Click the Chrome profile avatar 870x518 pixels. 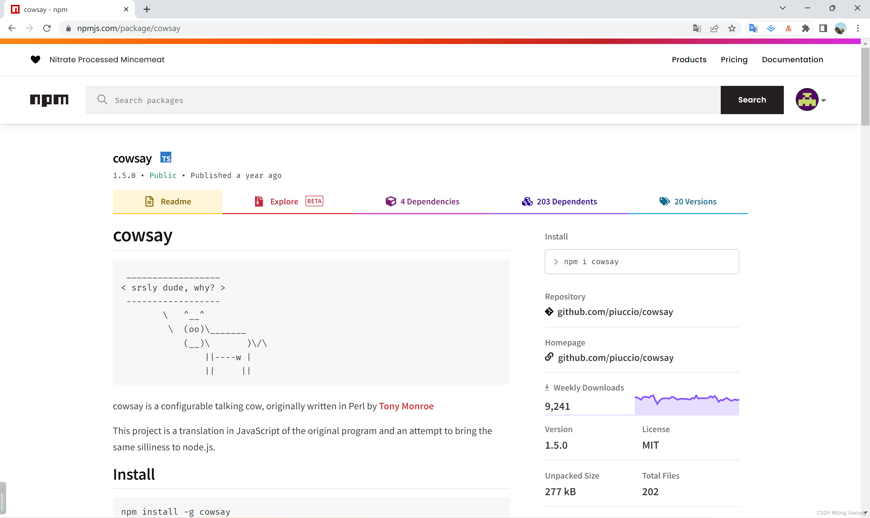click(840, 28)
